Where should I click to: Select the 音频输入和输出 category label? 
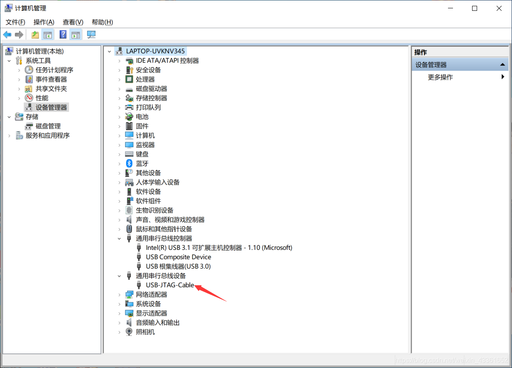pyautogui.click(x=158, y=323)
